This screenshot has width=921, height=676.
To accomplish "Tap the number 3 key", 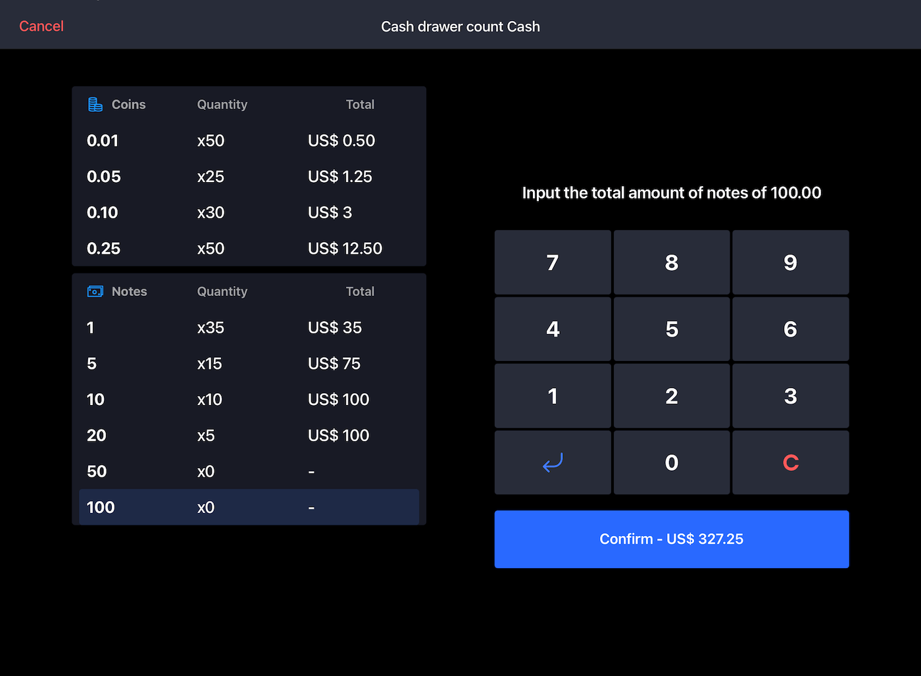I will [x=790, y=396].
